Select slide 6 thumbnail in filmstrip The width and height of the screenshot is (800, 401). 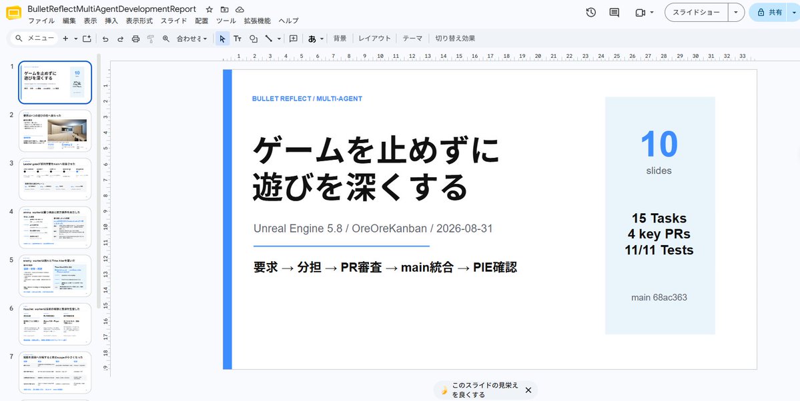pos(55,324)
